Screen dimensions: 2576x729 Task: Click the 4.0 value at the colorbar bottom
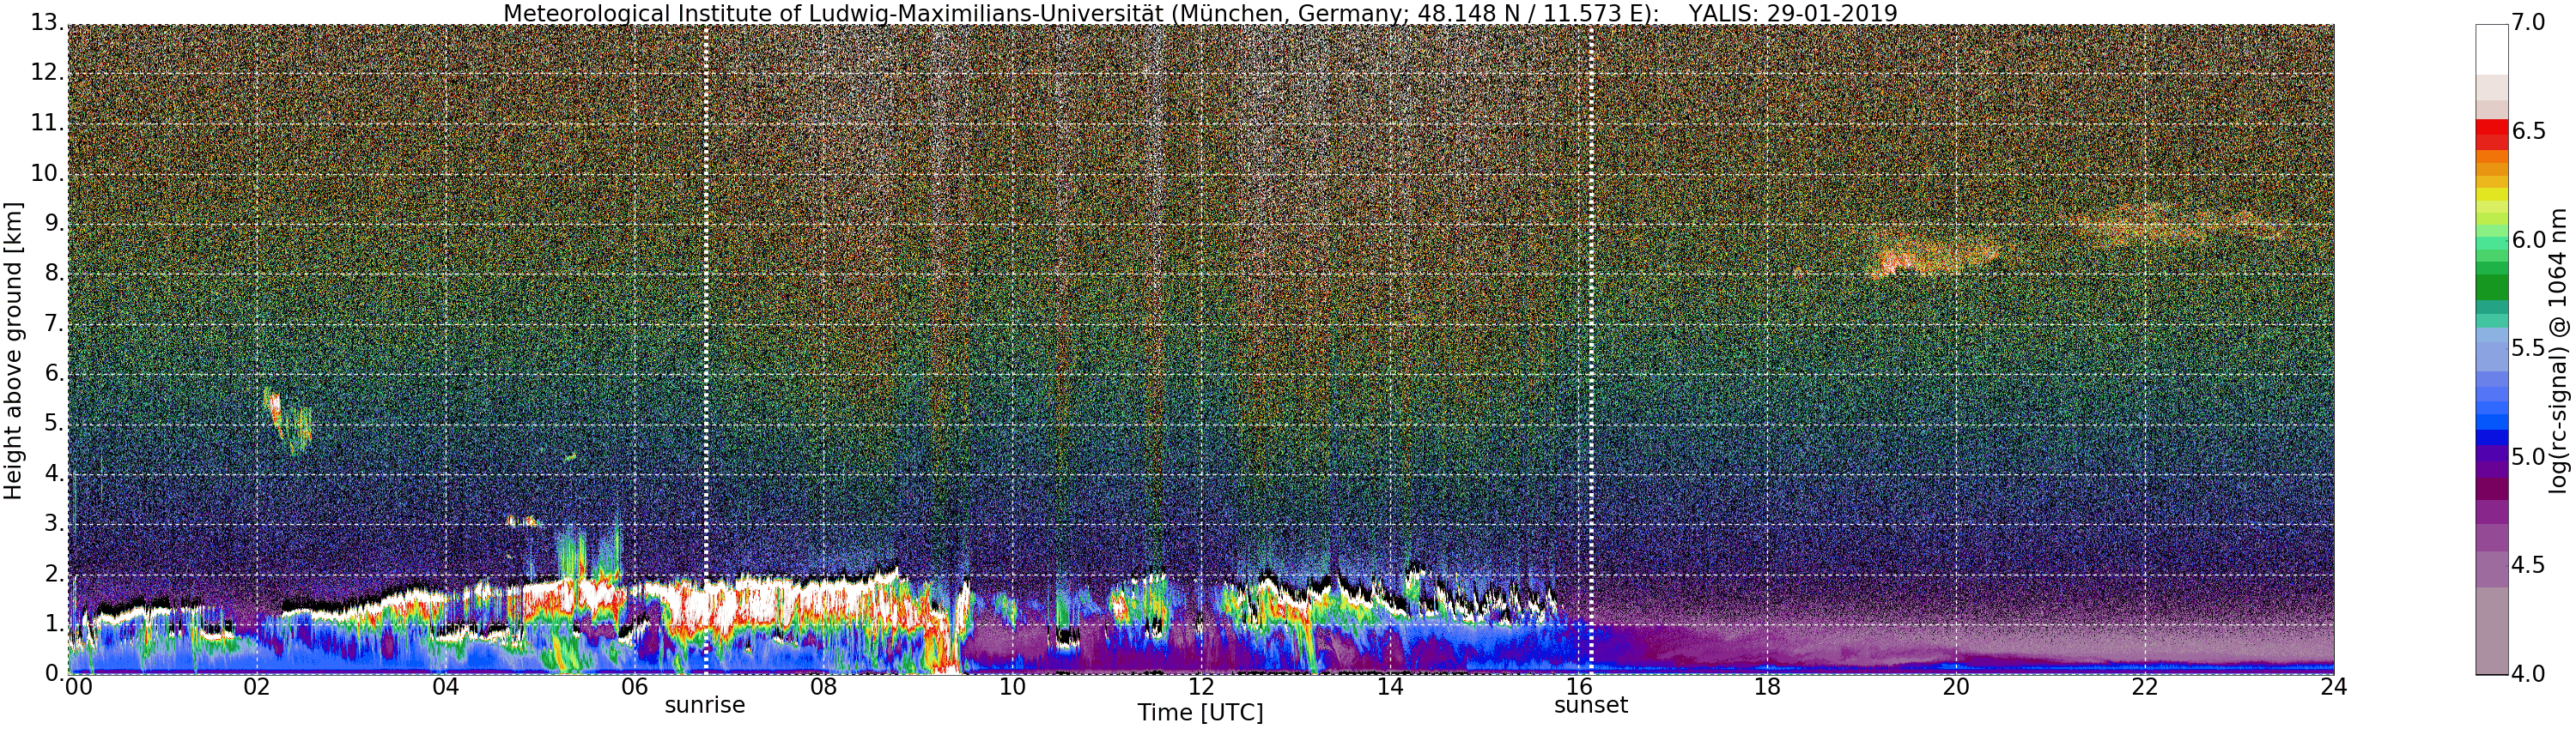coord(2528,674)
